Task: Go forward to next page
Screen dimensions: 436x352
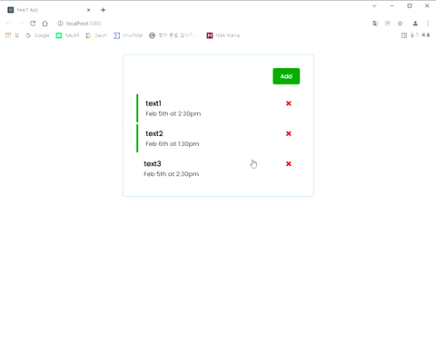Action: (20, 24)
